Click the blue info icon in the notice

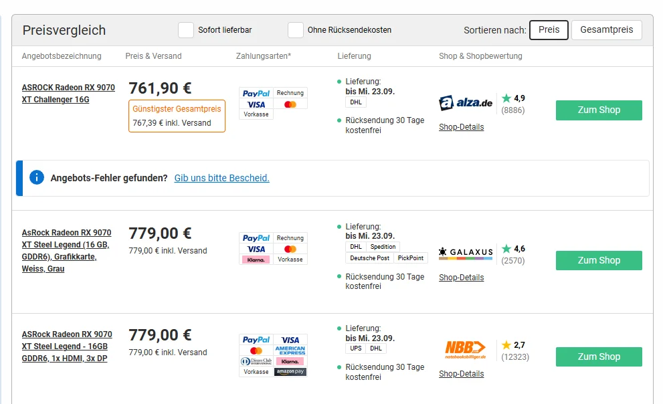(37, 177)
